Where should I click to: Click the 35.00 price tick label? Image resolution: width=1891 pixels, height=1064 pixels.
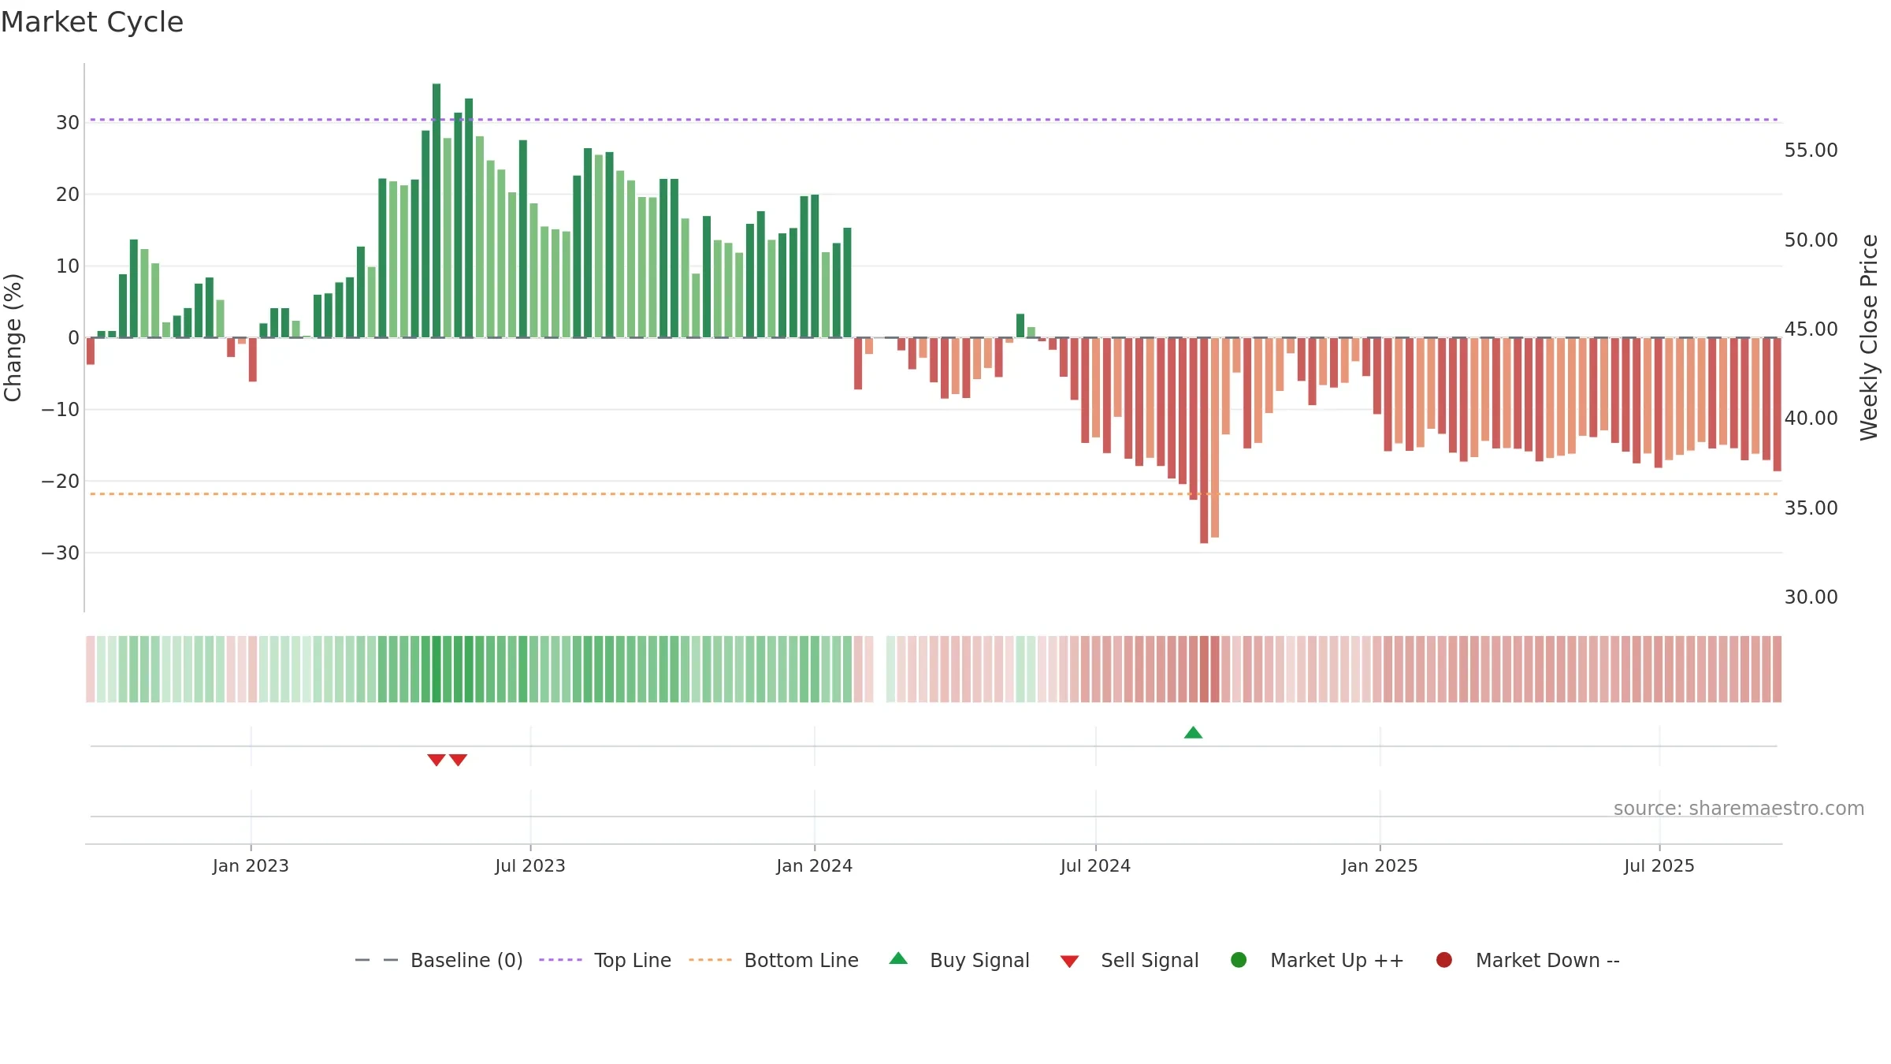[x=1811, y=508]
